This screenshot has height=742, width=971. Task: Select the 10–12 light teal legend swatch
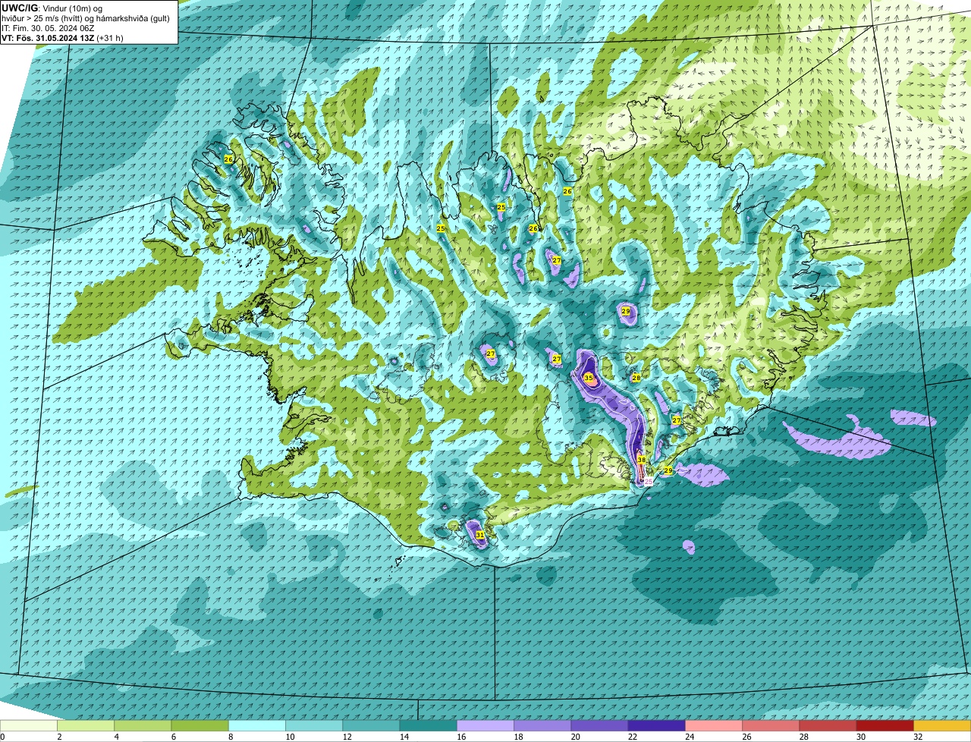coord(314,725)
